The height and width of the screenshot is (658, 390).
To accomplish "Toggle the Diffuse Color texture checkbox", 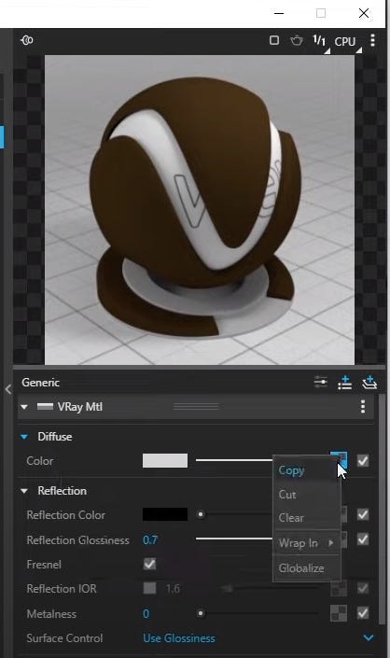I will tap(363, 461).
